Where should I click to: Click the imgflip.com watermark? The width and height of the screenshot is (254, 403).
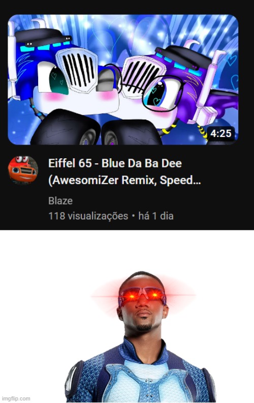click(16, 398)
